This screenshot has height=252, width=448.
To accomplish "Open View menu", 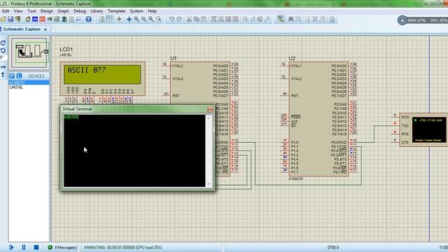I will 18,11.
